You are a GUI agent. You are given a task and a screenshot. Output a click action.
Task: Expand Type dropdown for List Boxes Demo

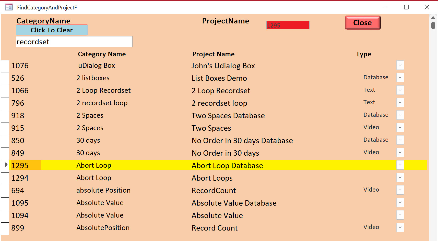click(x=400, y=78)
